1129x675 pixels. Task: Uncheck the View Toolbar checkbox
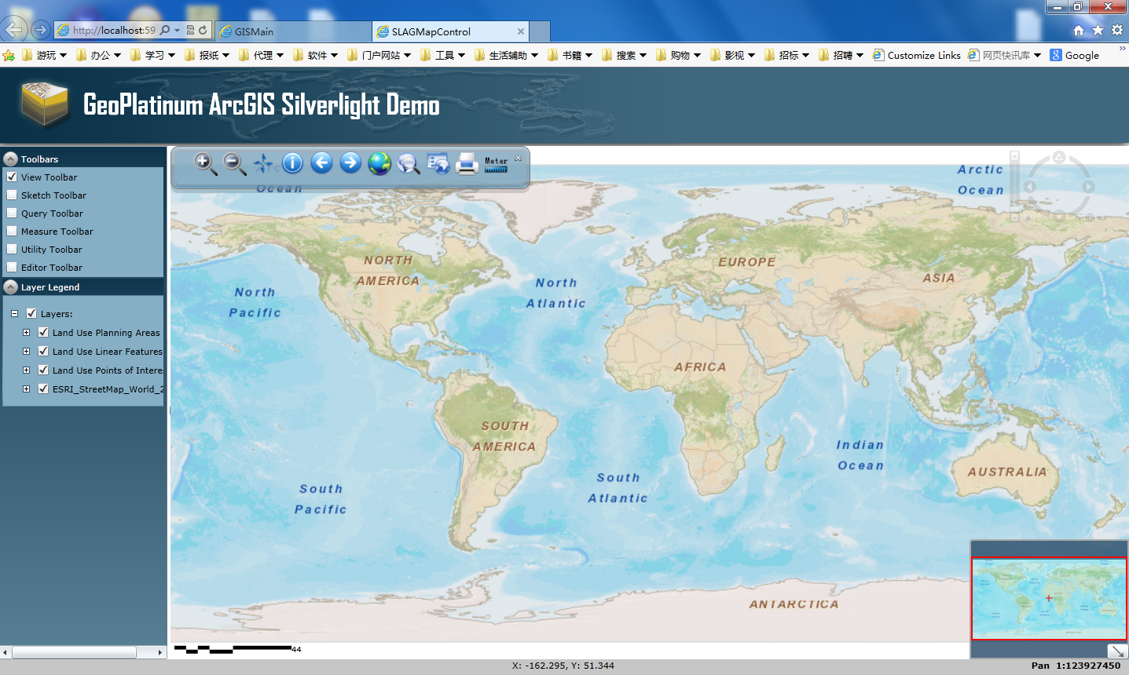[x=12, y=177]
